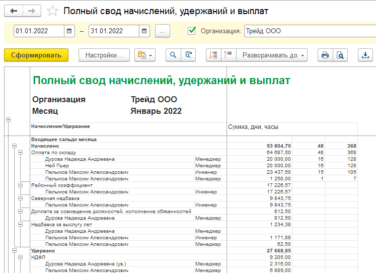Open the Настройки... button

coord(104,55)
